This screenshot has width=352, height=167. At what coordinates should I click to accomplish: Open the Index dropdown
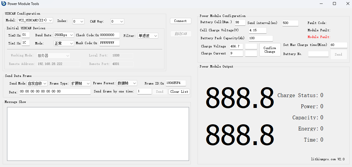pyautogui.click(x=78, y=21)
